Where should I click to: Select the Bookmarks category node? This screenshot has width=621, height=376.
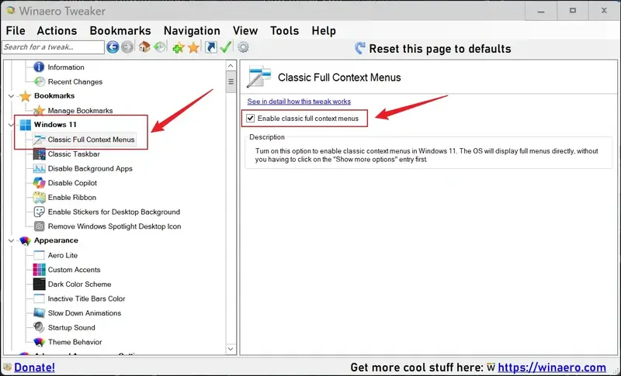[x=54, y=95]
